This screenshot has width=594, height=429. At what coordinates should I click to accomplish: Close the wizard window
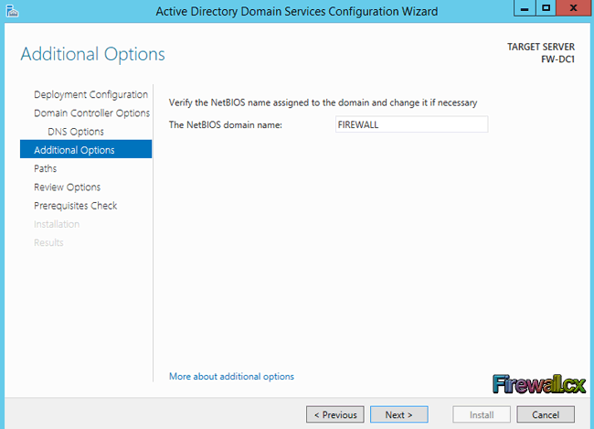[x=573, y=8]
